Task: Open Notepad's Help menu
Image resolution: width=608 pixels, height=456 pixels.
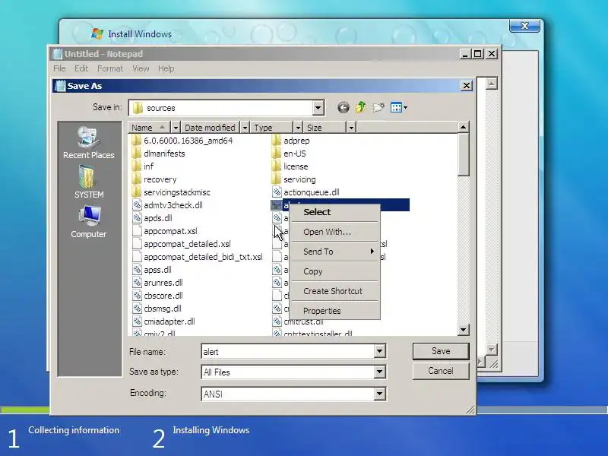Action: [166, 68]
